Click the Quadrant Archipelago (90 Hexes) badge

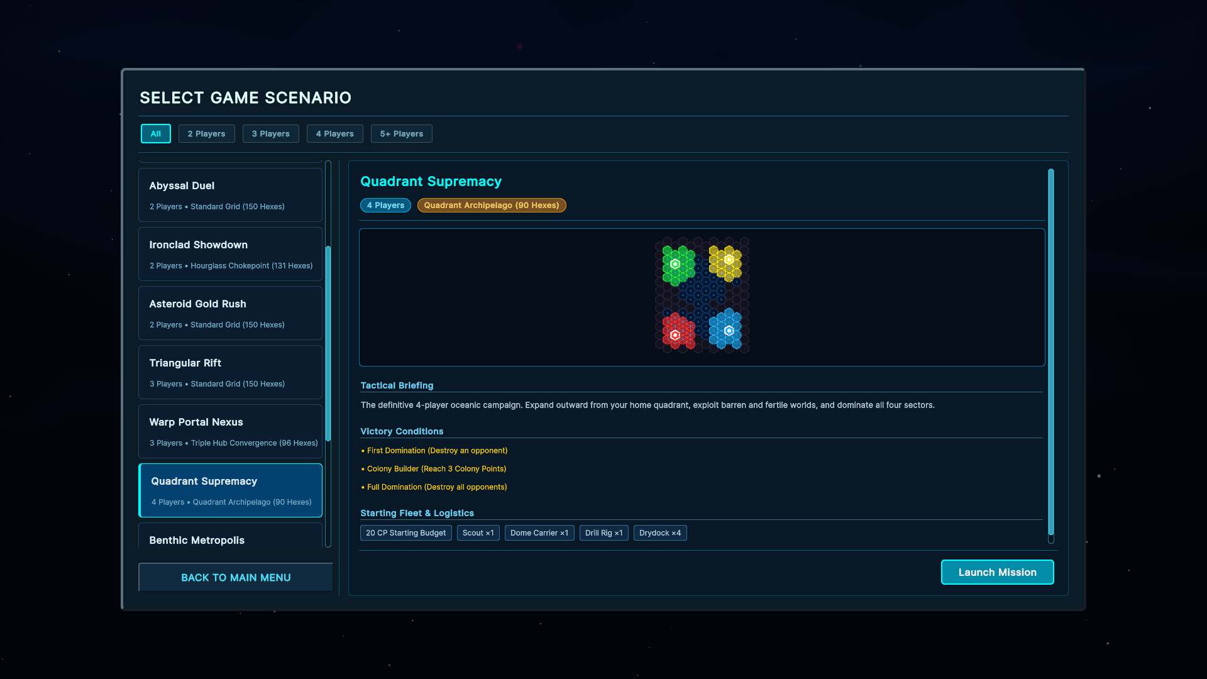[x=492, y=205]
